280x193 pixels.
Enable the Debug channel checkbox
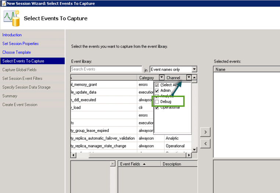pyautogui.click(x=157, y=101)
